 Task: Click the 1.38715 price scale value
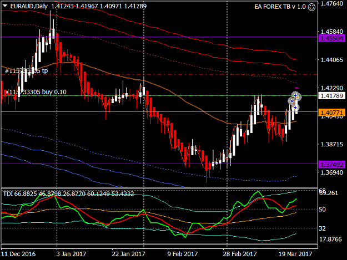coord(331,144)
